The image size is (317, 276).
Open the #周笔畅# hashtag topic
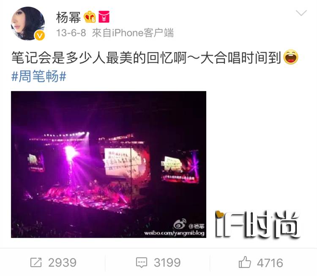39,76
